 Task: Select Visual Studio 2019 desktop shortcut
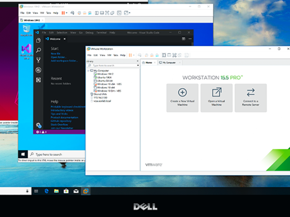point(26,52)
